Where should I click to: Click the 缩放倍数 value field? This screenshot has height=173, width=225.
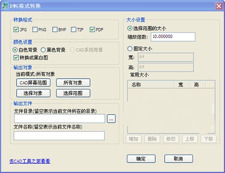(x=173, y=37)
